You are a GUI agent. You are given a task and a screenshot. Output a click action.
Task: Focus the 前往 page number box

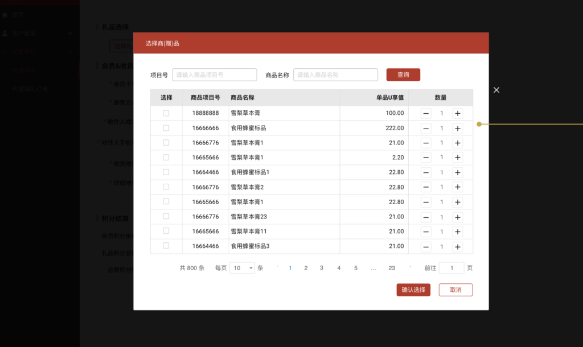pyautogui.click(x=451, y=268)
